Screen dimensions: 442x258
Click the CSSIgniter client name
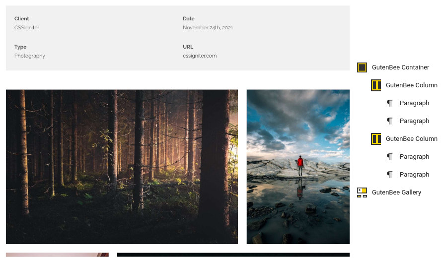[27, 28]
